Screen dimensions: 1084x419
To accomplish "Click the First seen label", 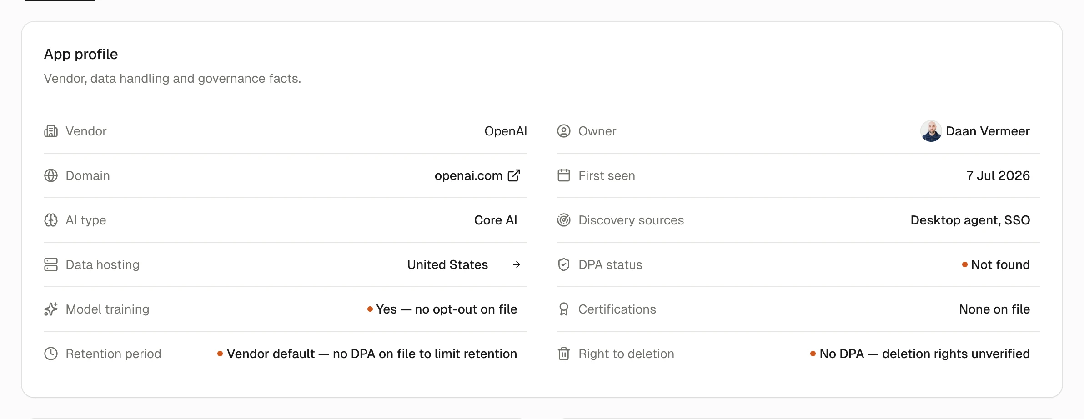I will [x=607, y=176].
